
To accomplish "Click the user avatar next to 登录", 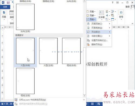I will 133,7.
